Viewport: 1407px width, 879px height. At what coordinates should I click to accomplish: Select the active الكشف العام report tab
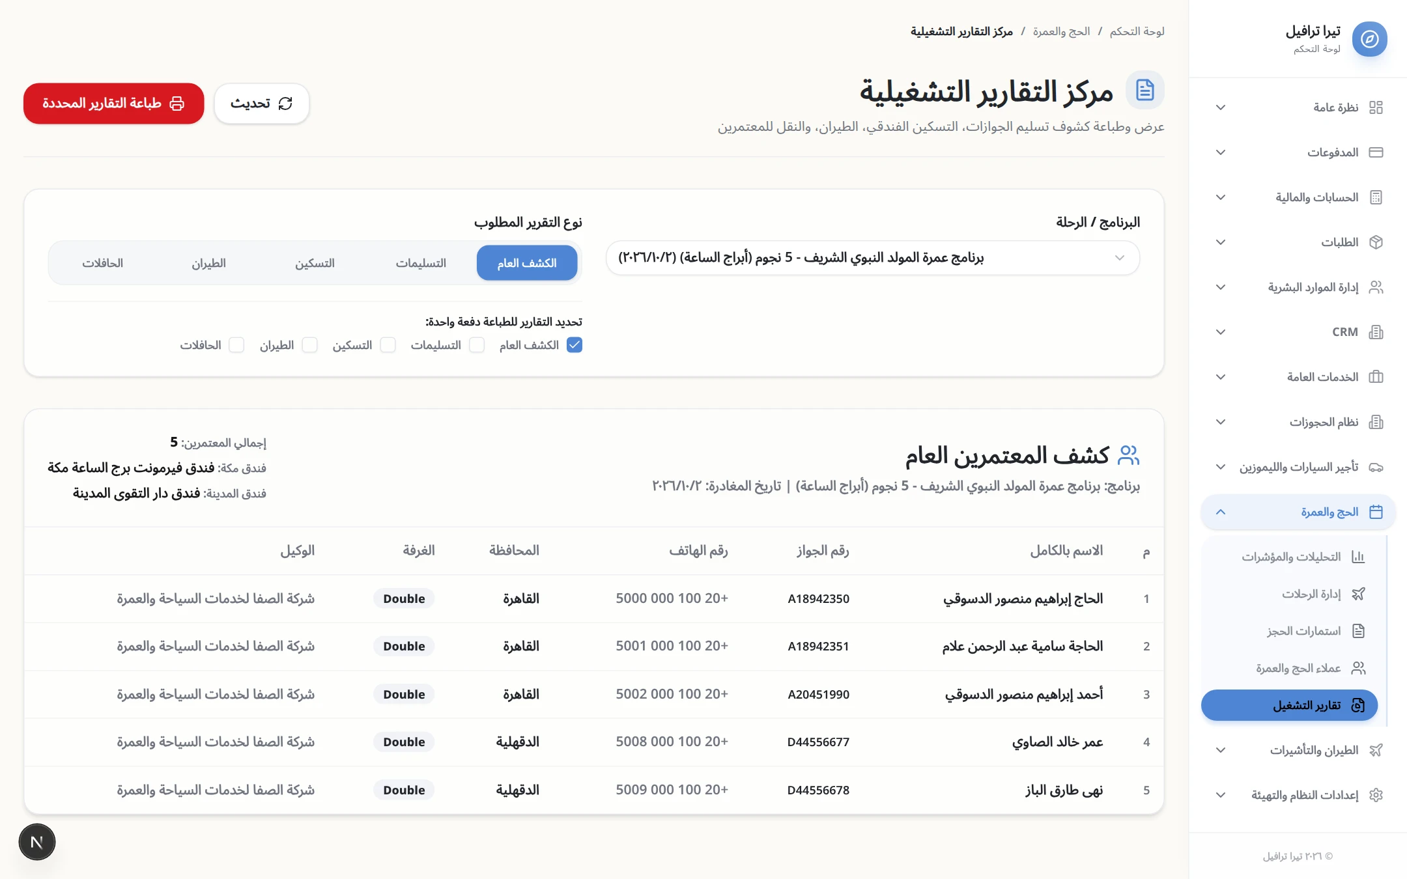point(527,263)
